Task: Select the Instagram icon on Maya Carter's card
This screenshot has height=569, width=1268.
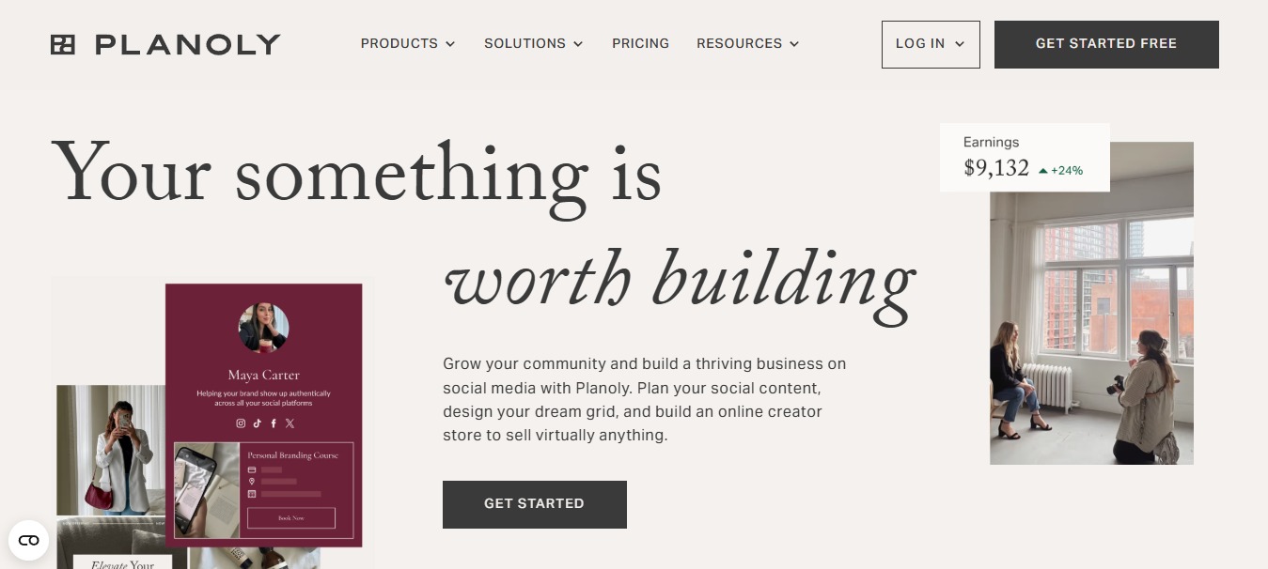Action: [241, 423]
